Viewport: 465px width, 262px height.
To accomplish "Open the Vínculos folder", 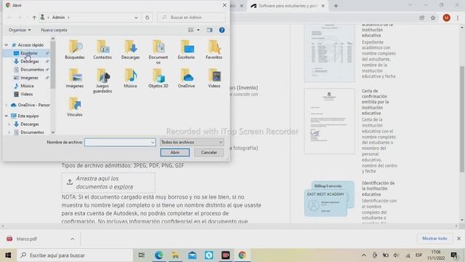I will point(75,107).
